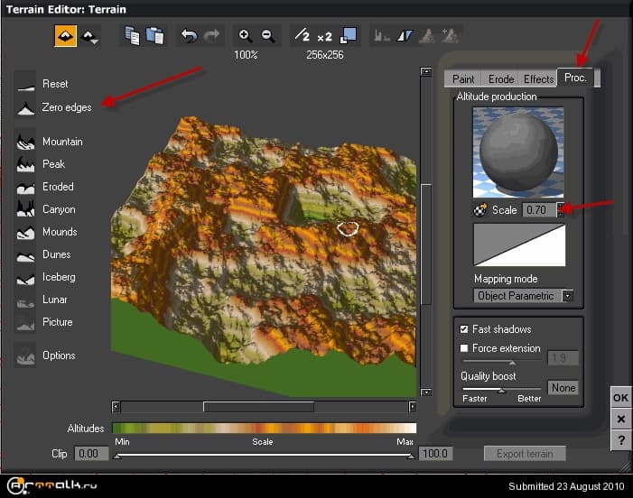
Task: Halve terrain resolution with the /2 icon
Action: tap(302, 36)
